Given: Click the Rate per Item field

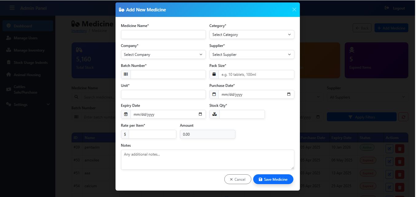Looking at the screenshot, I should click(x=152, y=134).
